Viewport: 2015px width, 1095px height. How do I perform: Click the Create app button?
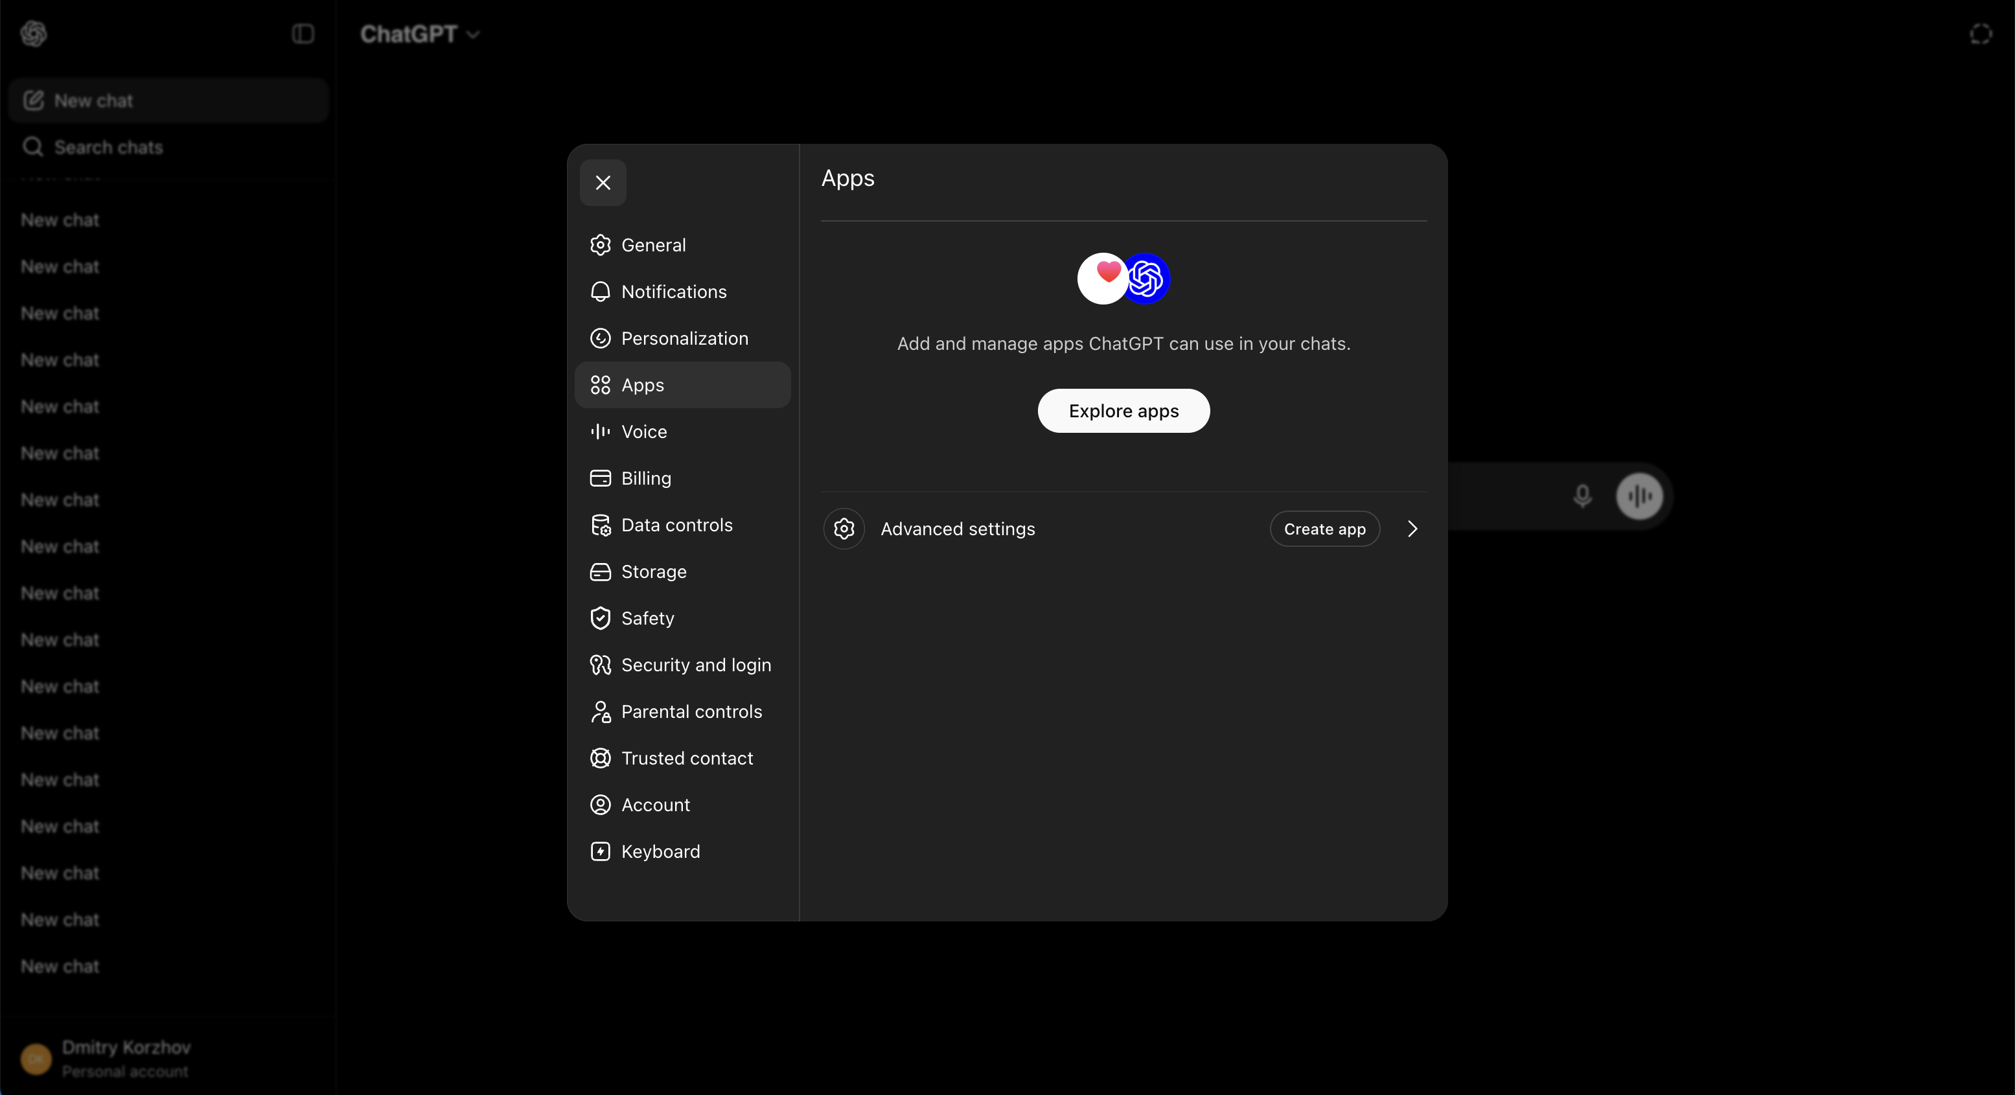pos(1324,529)
